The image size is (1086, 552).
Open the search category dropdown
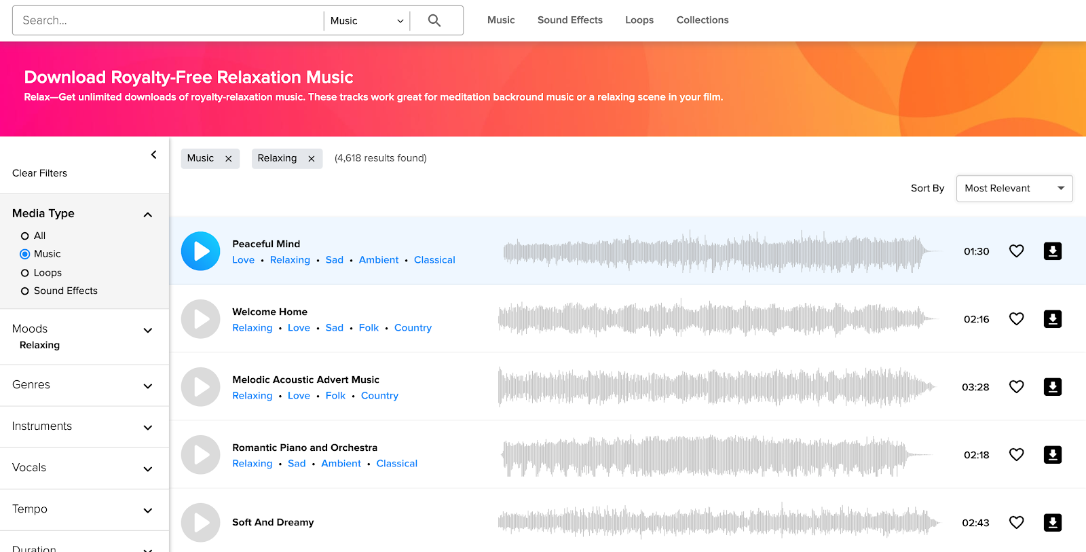pos(367,20)
